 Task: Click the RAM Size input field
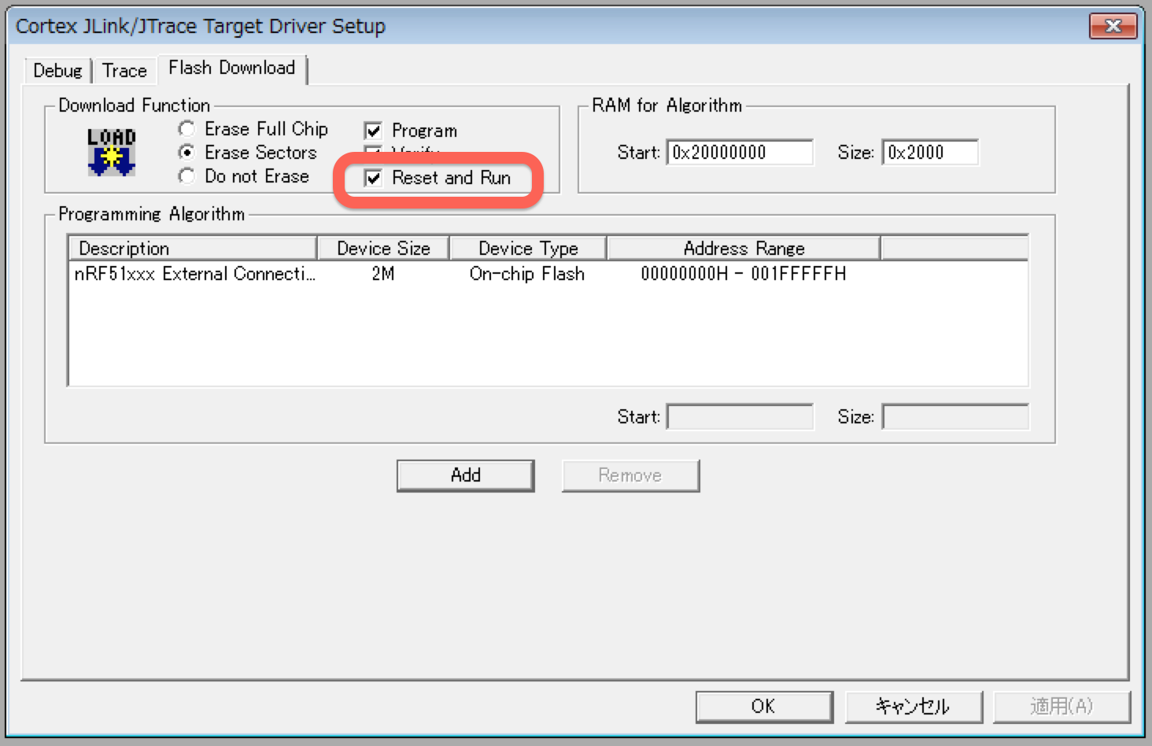coord(929,152)
